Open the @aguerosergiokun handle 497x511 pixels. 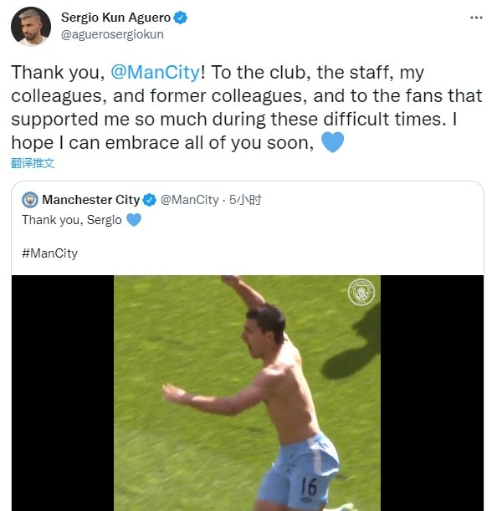pyautogui.click(x=112, y=34)
